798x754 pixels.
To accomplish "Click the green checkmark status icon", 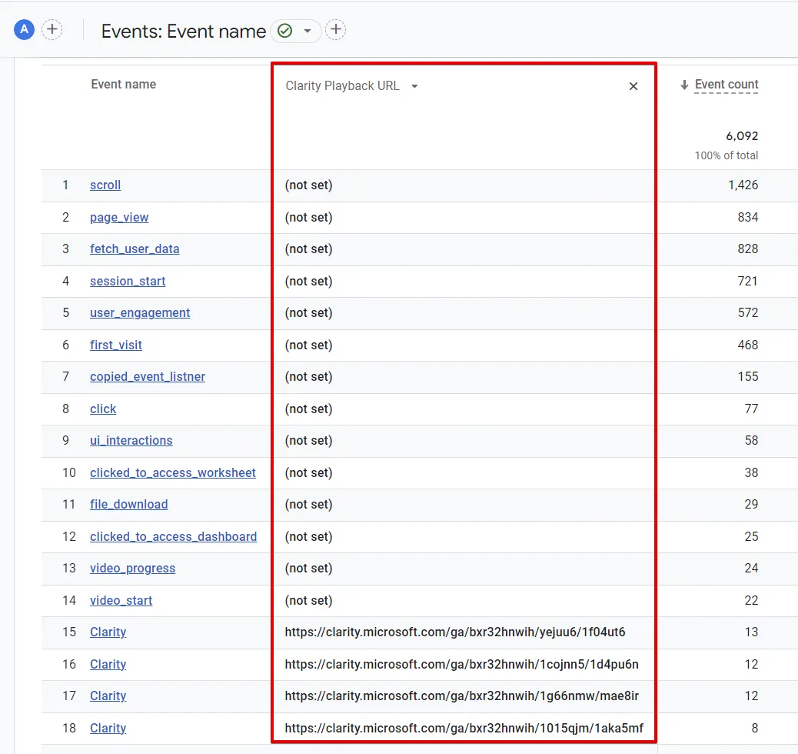I will click(x=285, y=31).
